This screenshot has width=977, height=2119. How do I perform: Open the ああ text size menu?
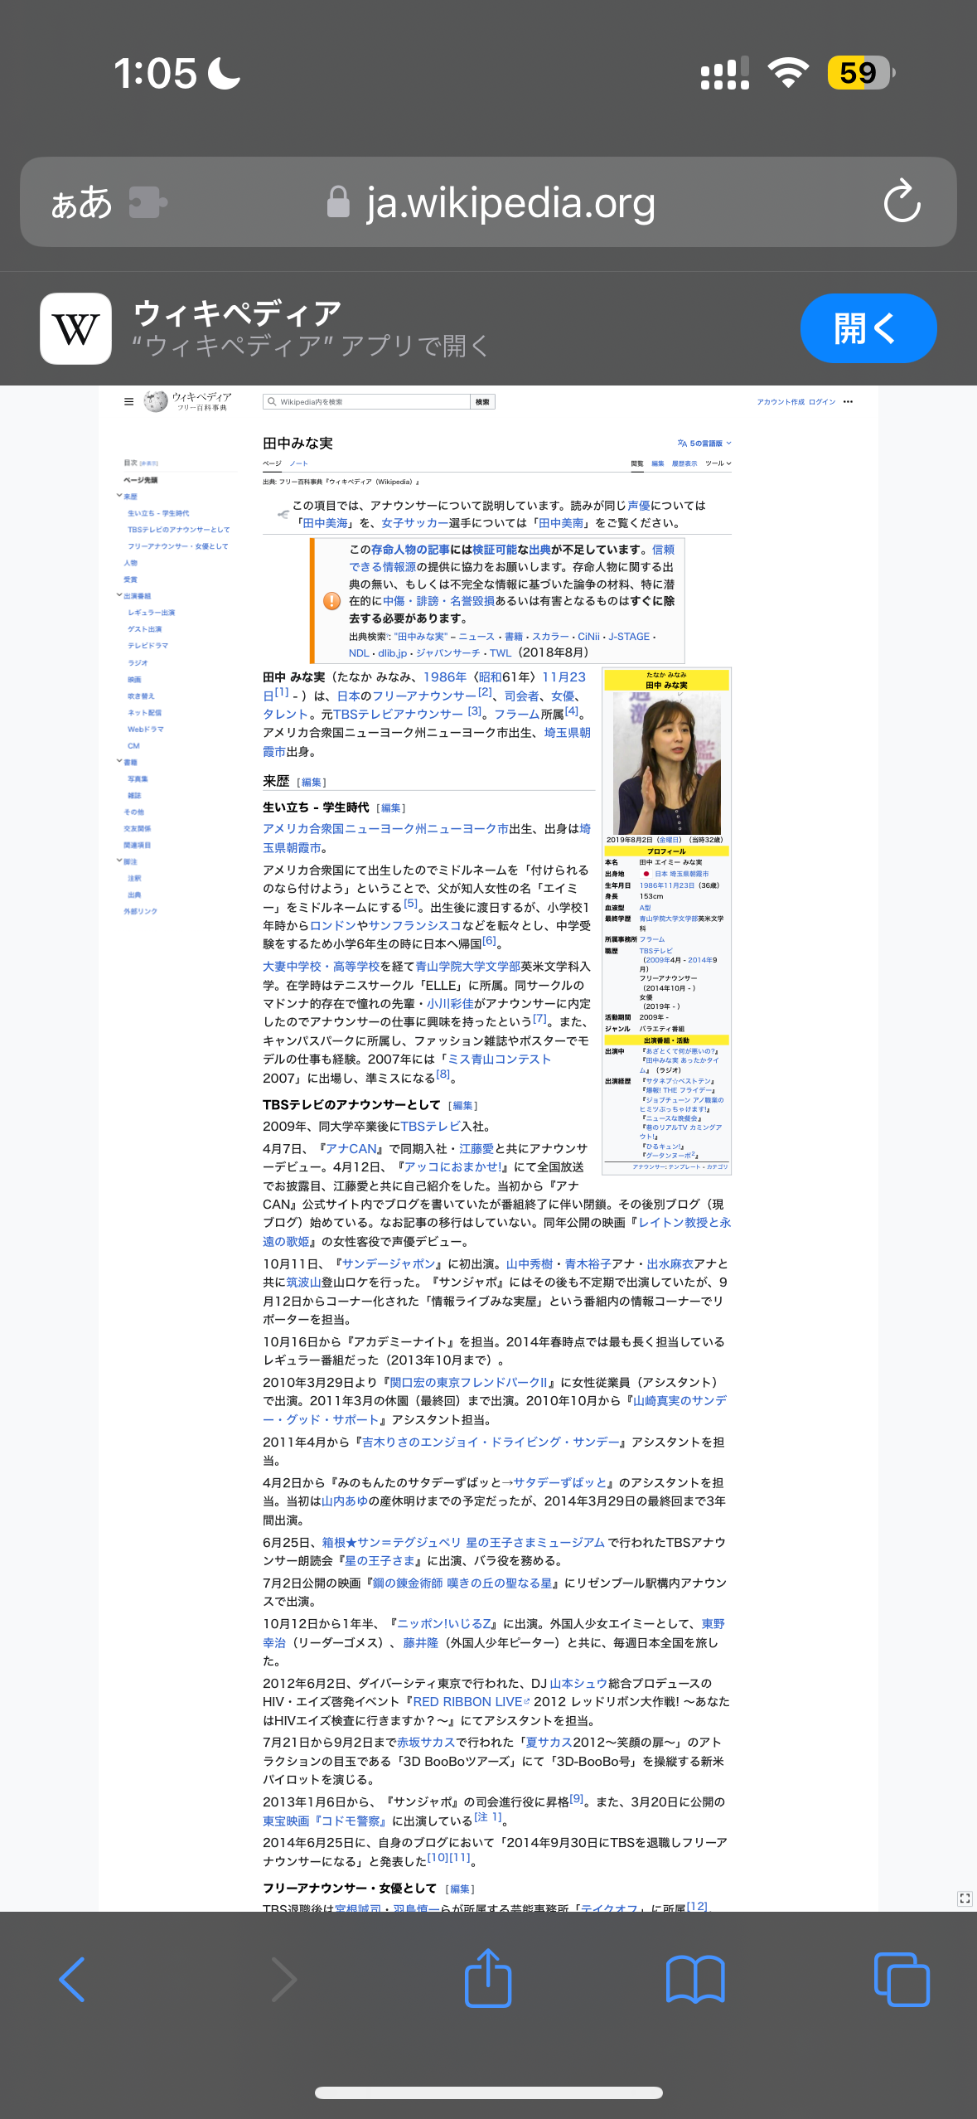[81, 203]
